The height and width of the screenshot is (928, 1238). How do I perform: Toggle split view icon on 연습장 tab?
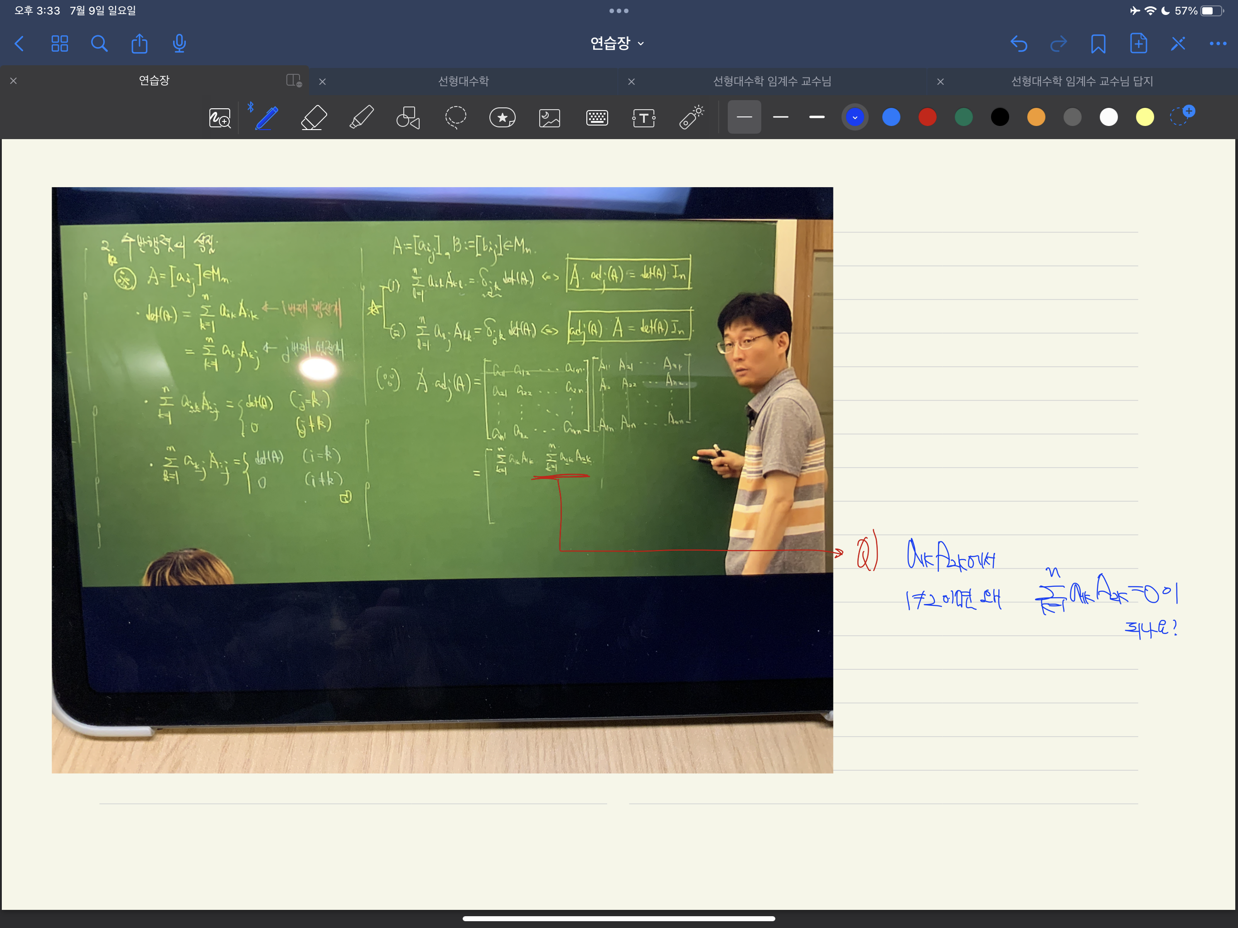tap(294, 81)
